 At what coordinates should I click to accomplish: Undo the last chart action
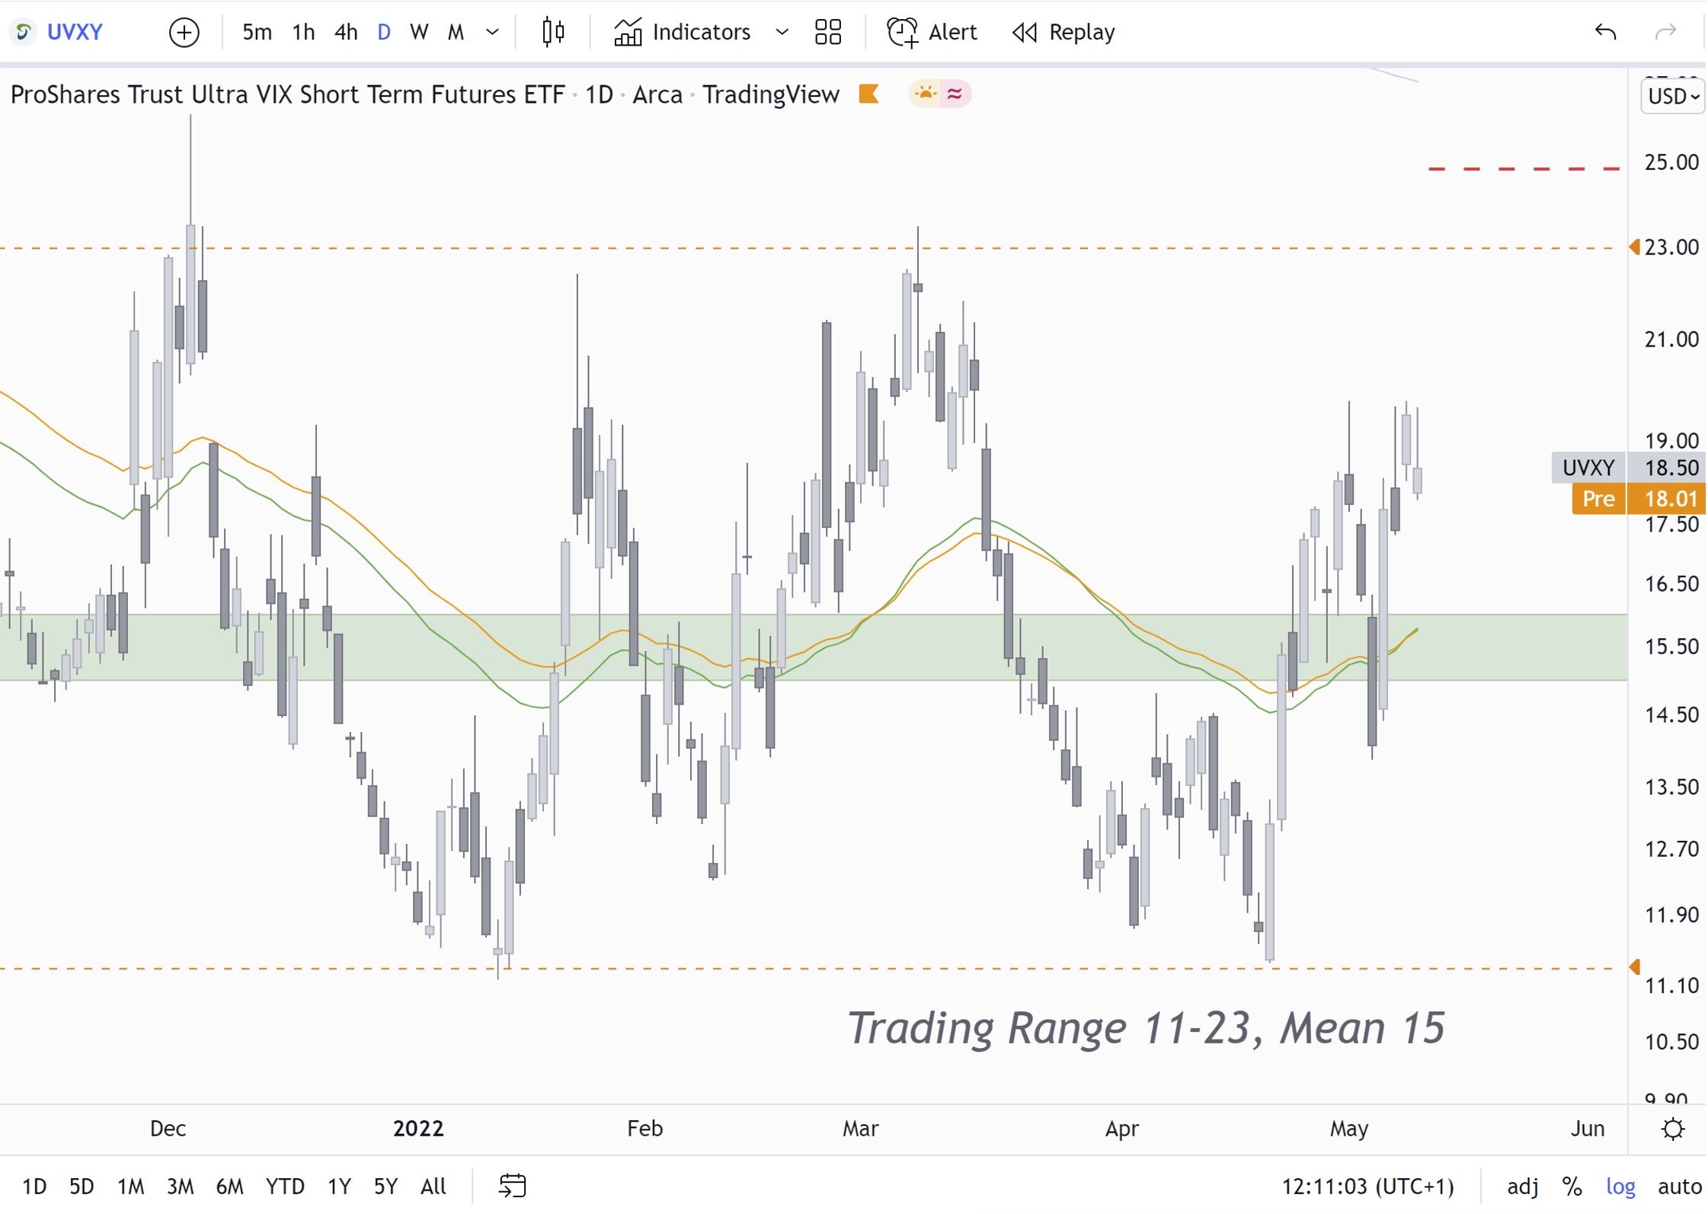click(x=1605, y=32)
